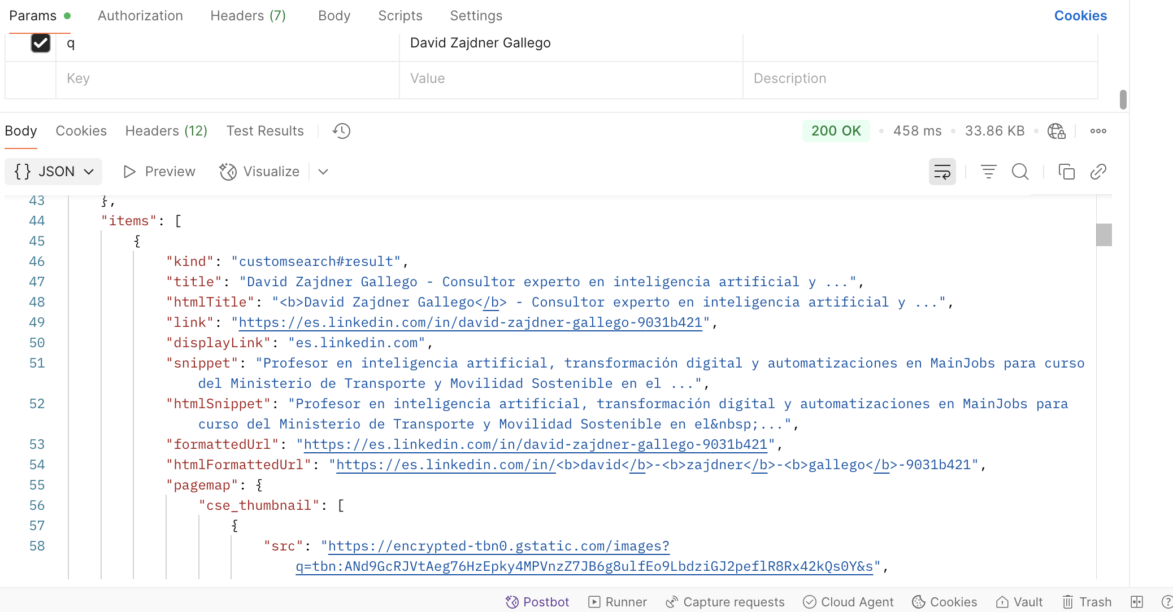1173x612 pixels.
Task: Open Cloud Agent in status bar
Action: pyautogui.click(x=848, y=602)
